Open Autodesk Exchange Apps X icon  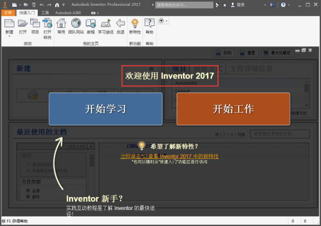[x=272, y=5]
